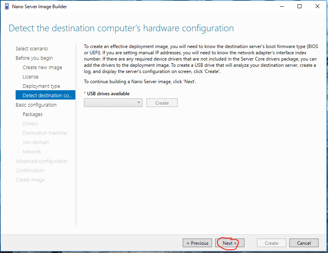Viewport: 328px width, 253px height.
Task: Click the Network step in sidebar
Action: (x=32, y=152)
